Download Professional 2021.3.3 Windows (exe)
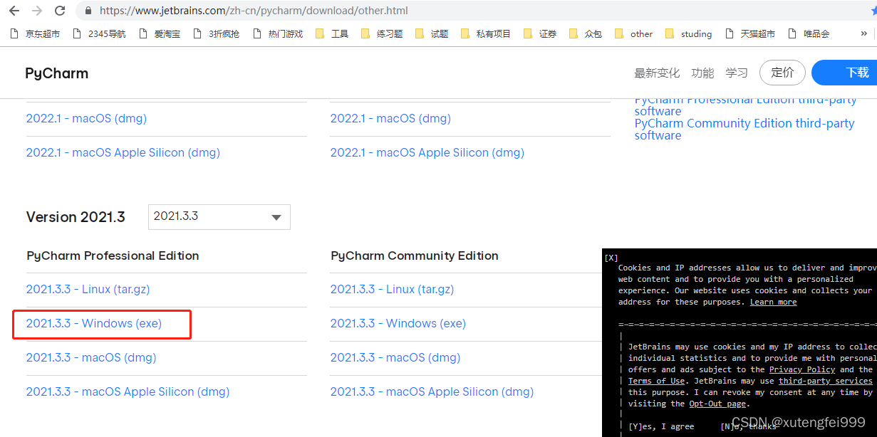This screenshot has height=437, width=877. (94, 323)
